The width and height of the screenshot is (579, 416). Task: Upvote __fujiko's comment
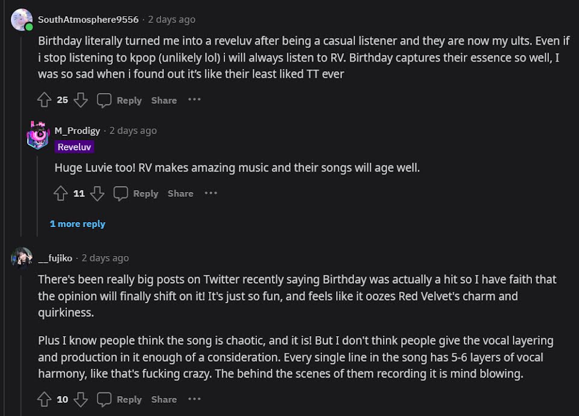point(44,399)
